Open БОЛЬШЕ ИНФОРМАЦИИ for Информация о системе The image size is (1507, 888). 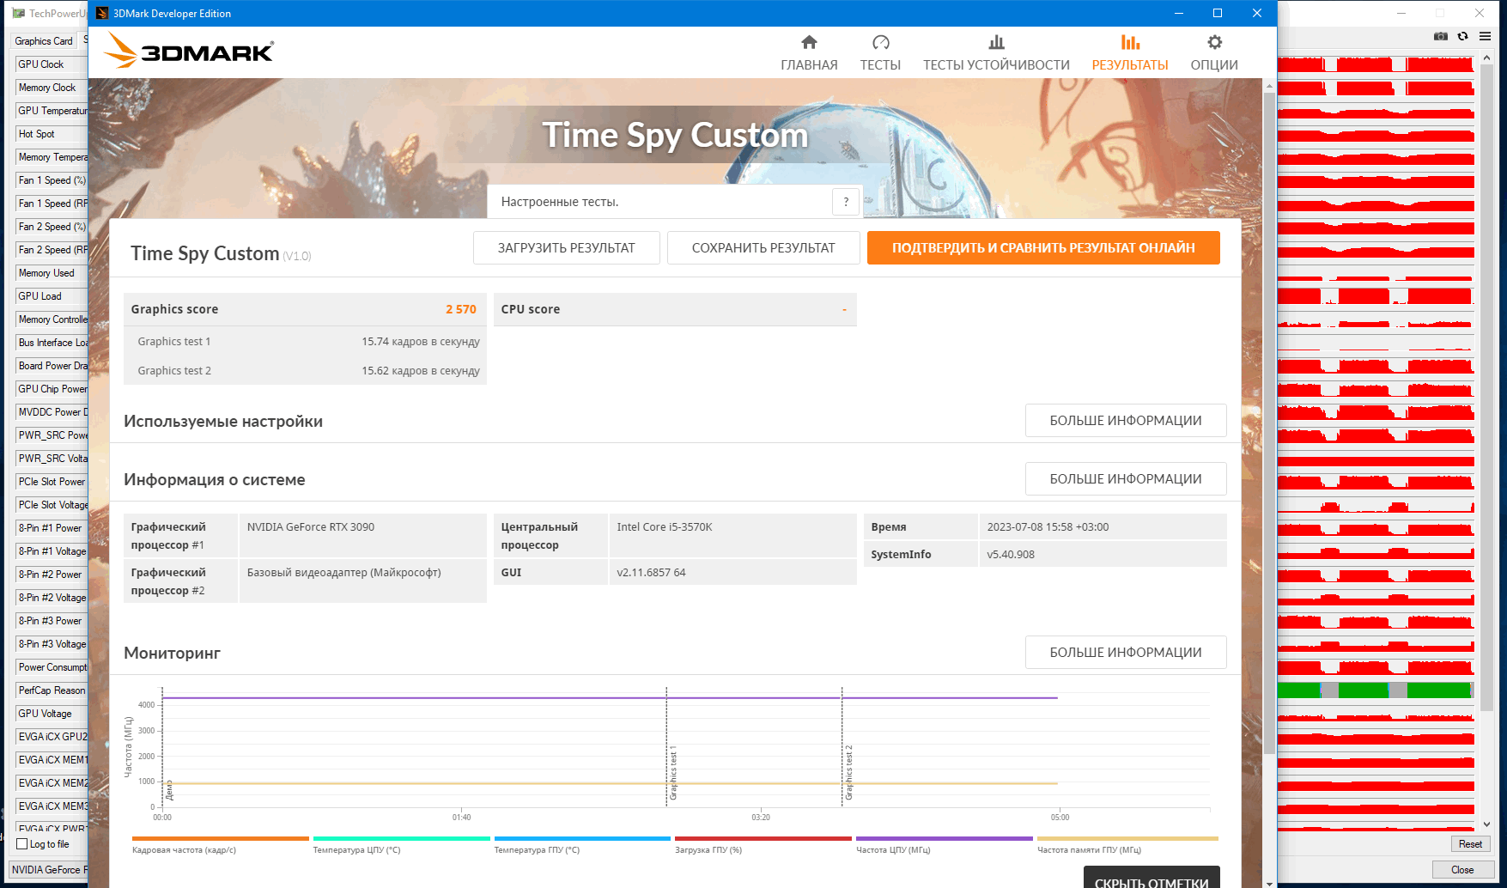[1126, 479]
